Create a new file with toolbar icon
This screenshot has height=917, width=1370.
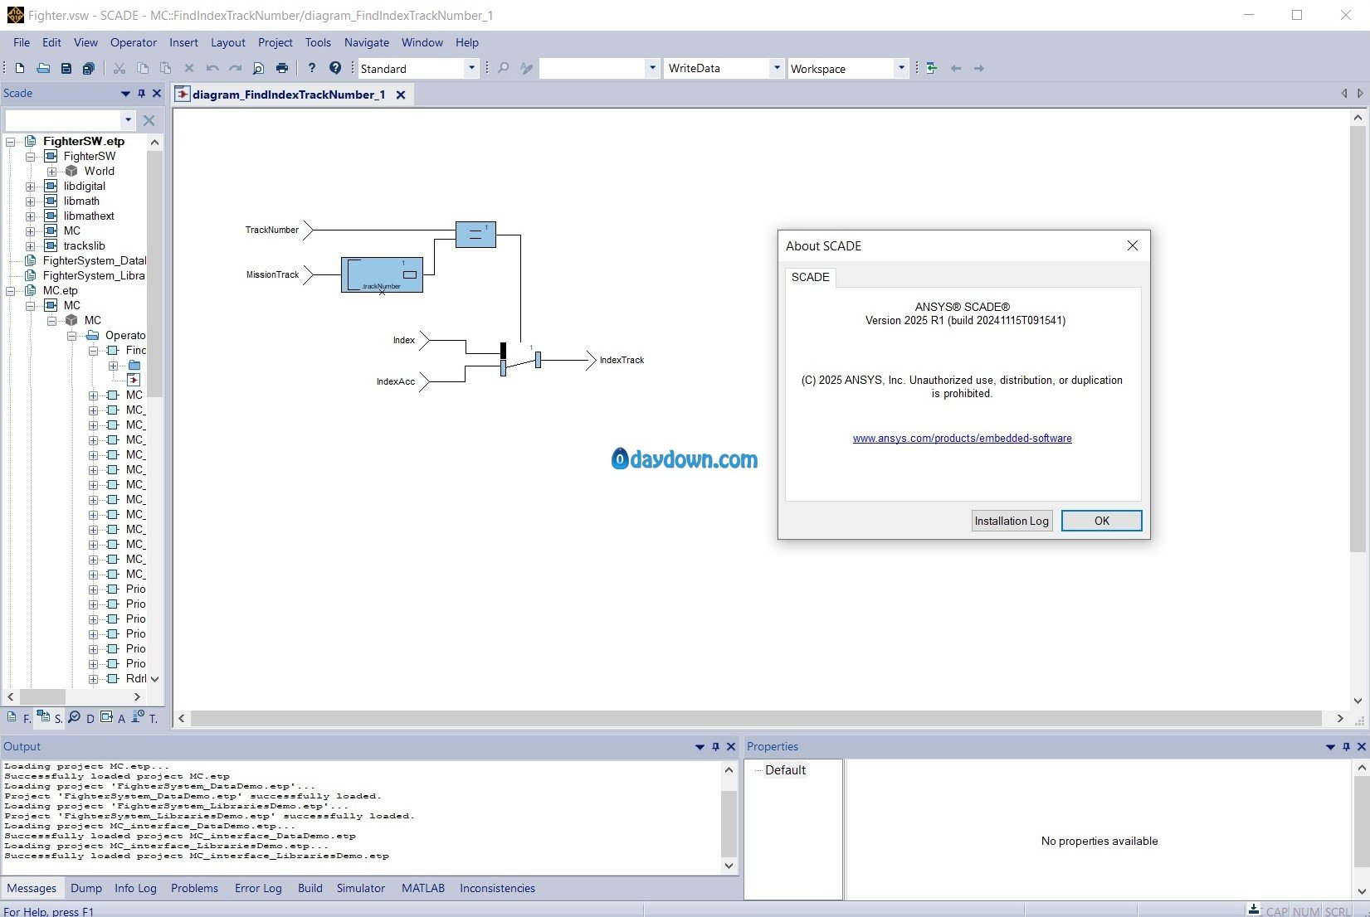pyautogui.click(x=20, y=69)
